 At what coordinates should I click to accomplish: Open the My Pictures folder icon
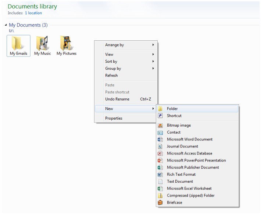[x=67, y=44]
